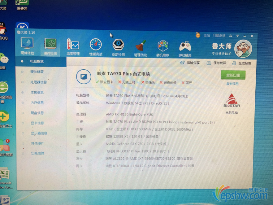Click the ALC892 sound card value

click(x=149, y=159)
